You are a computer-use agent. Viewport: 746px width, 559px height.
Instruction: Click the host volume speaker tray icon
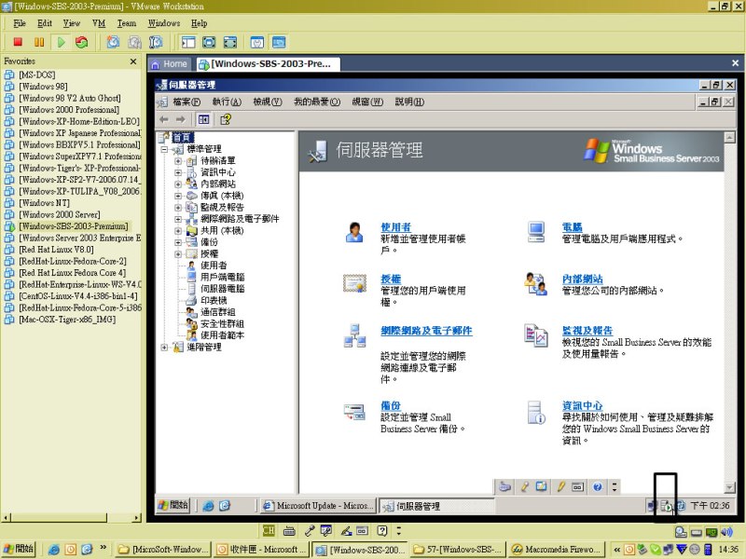coord(726,532)
